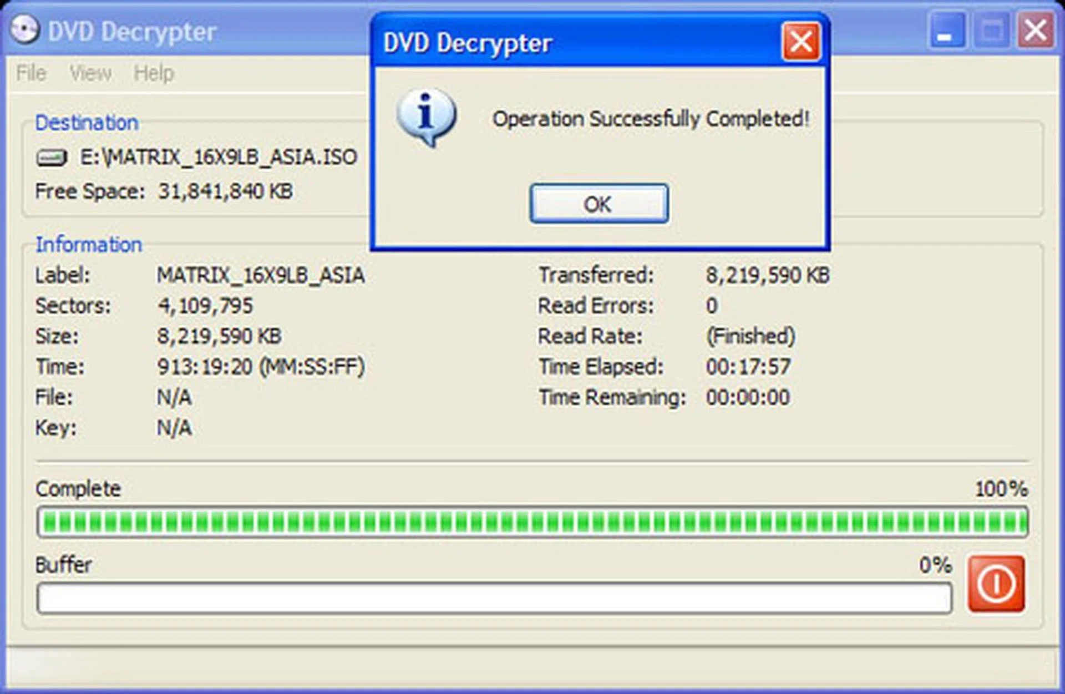Open the View menu

(x=90, y=73)
